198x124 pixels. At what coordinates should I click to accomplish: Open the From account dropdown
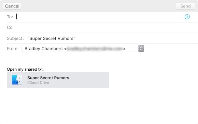tap(83, 49)
